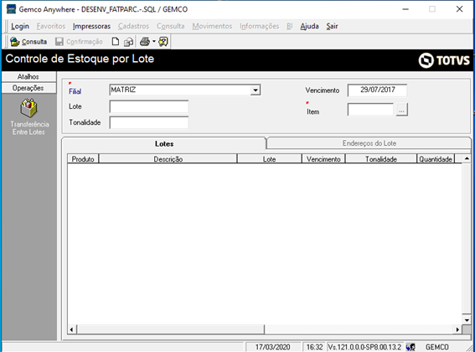Open the printer dropdown arrow
This screenshot has width=475, height=352.
click(x=154, y=42)
